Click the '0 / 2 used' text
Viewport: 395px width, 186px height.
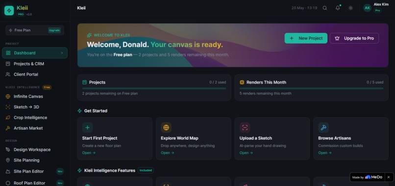218,82
